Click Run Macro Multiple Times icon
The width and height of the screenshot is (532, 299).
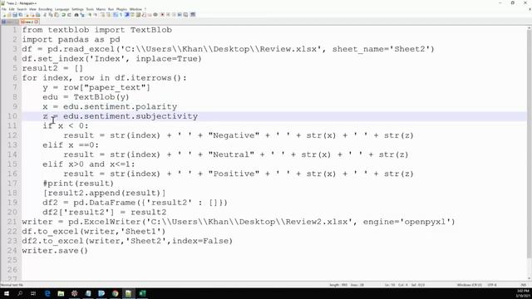click(x=180, y=15)
